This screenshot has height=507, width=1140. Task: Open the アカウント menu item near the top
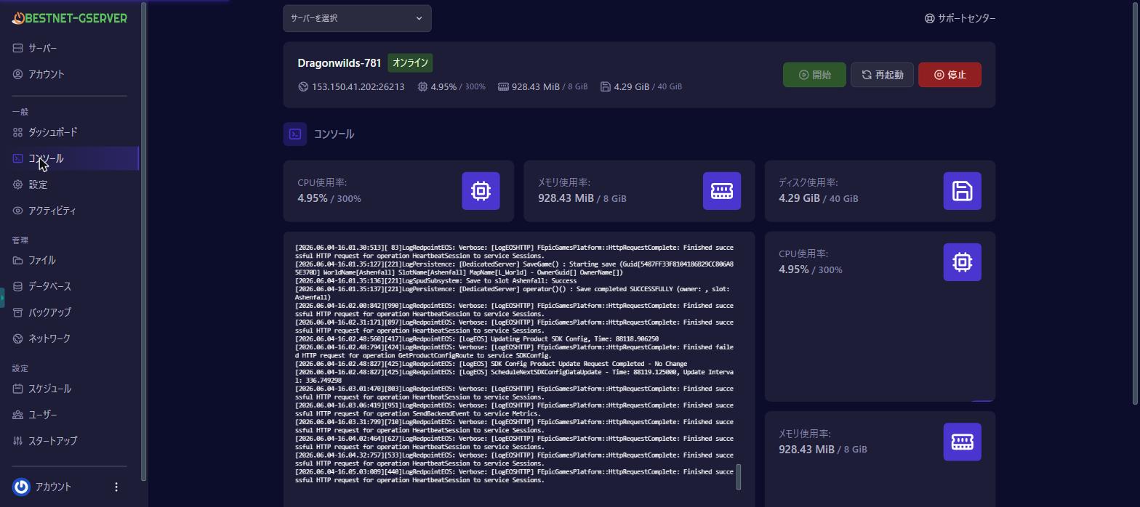pos(70,74)
